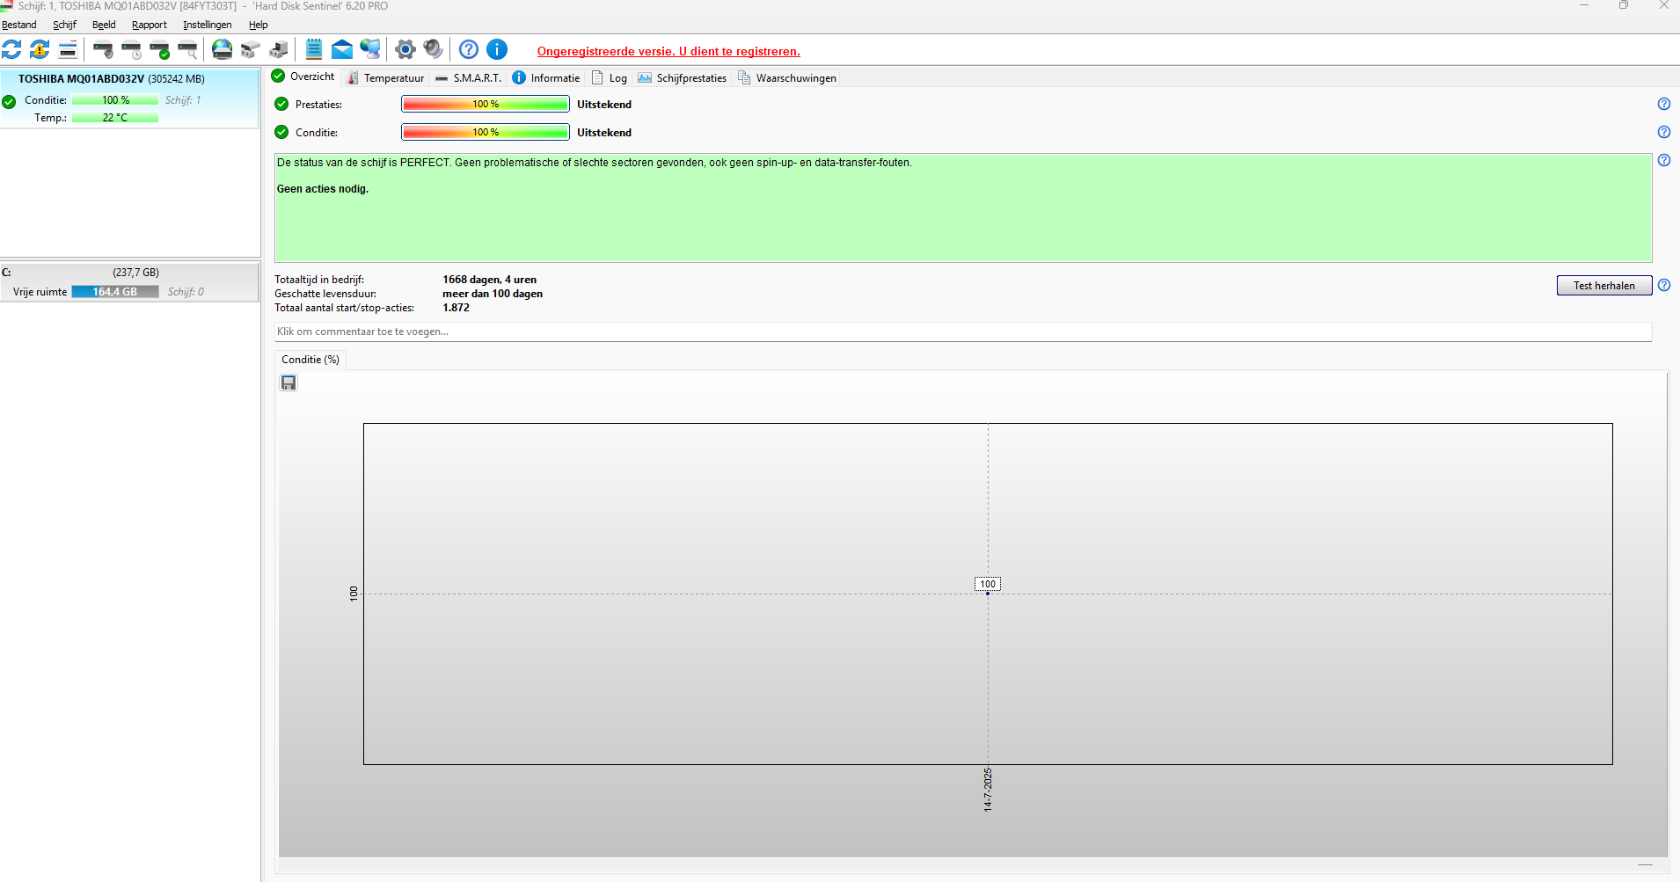
Task: Open the Log tab
Action: (610, 78)
